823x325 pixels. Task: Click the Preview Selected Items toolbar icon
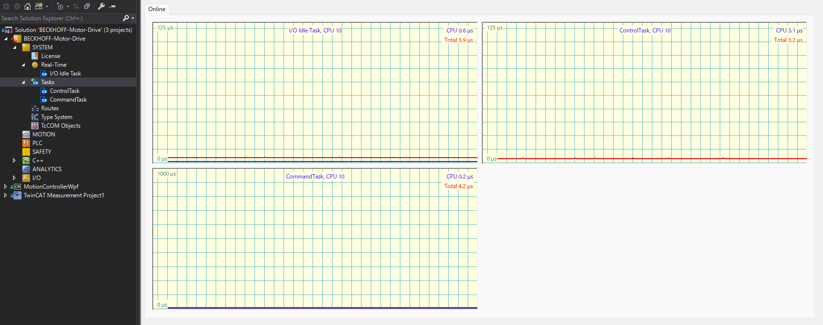tap(112, 6)
